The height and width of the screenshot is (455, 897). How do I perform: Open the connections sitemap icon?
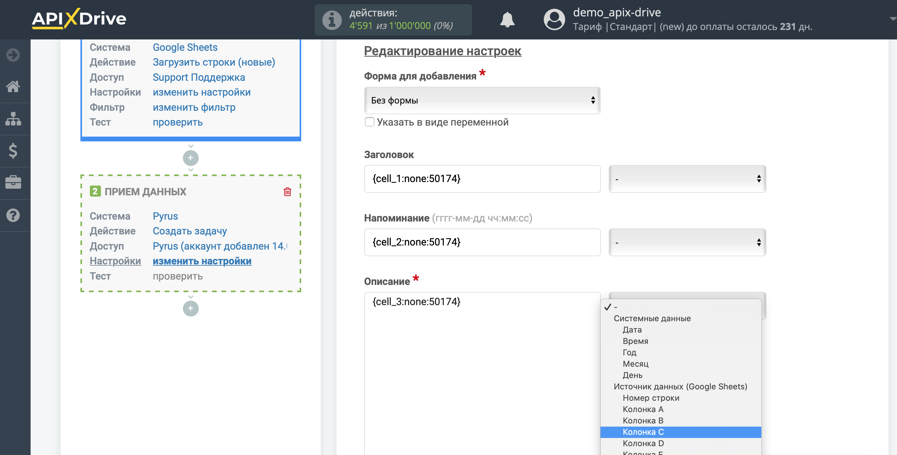pos(13,119)
